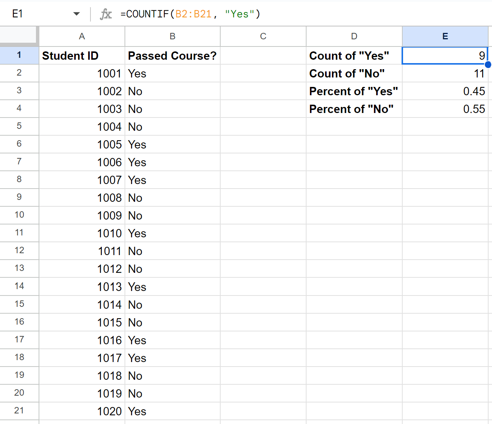Click the fx function icon
Screen dimensions: 492x424
click(106, 14)
